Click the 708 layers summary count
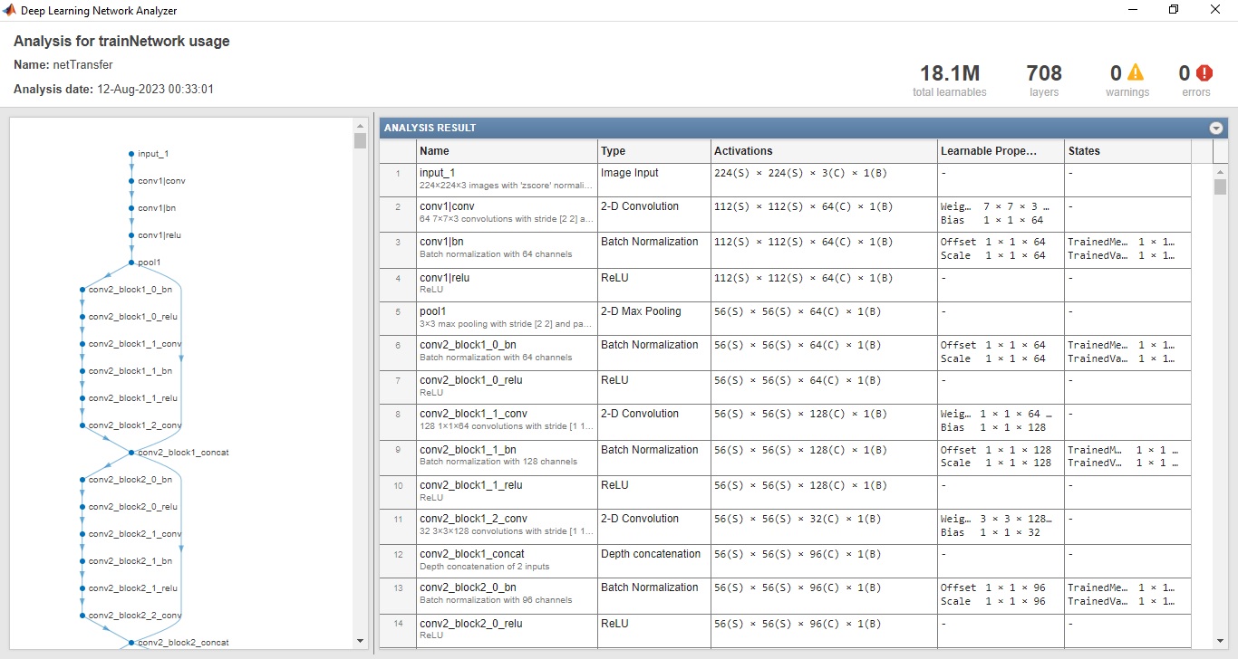1238x659 pixels. tap(1044, 74)
